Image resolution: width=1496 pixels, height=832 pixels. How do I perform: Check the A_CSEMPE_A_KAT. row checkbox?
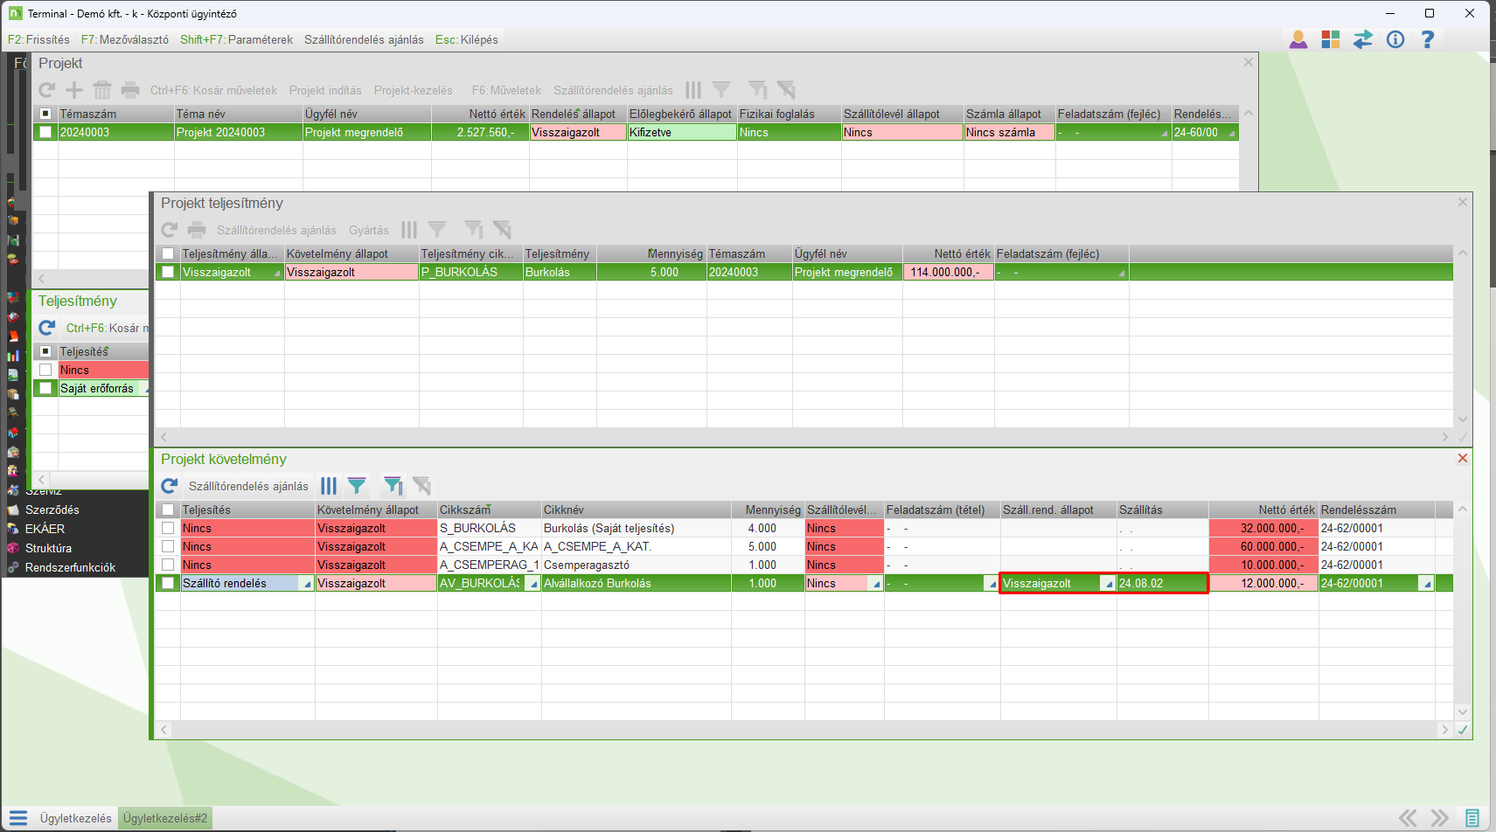tap(168, 546)
